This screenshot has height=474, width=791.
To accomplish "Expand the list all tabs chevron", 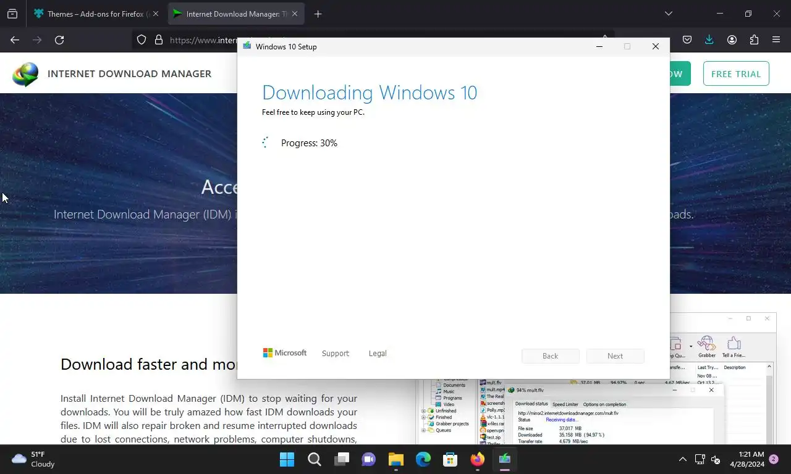I will tap(668, 14).
